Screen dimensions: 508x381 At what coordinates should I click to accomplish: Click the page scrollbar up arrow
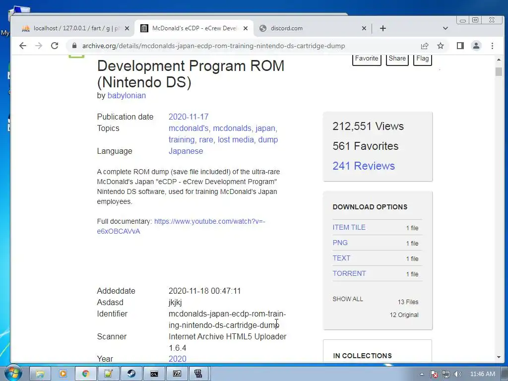499,60
